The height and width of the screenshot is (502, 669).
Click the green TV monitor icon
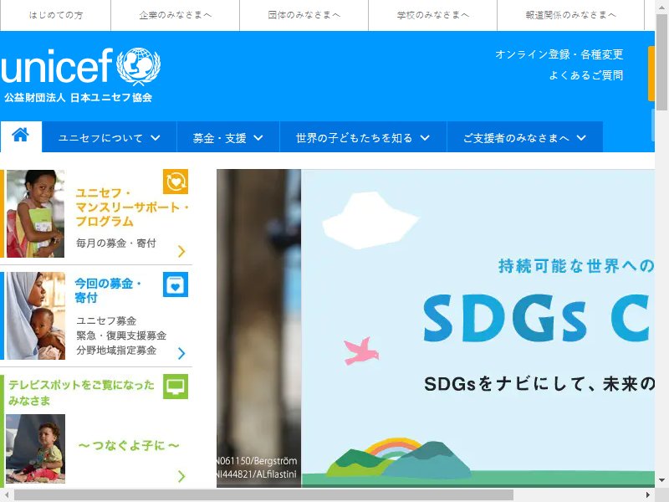pyautogui.click(x=176, y=387)
